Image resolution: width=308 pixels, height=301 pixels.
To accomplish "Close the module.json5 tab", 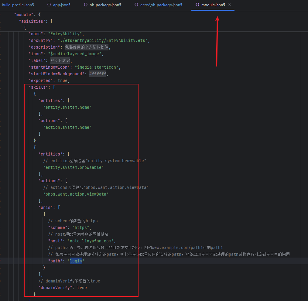I will (230, 5).
